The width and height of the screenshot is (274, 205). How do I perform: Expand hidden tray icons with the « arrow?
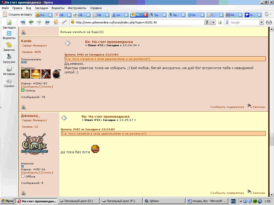pyautogui.click(x=241, y=201)
